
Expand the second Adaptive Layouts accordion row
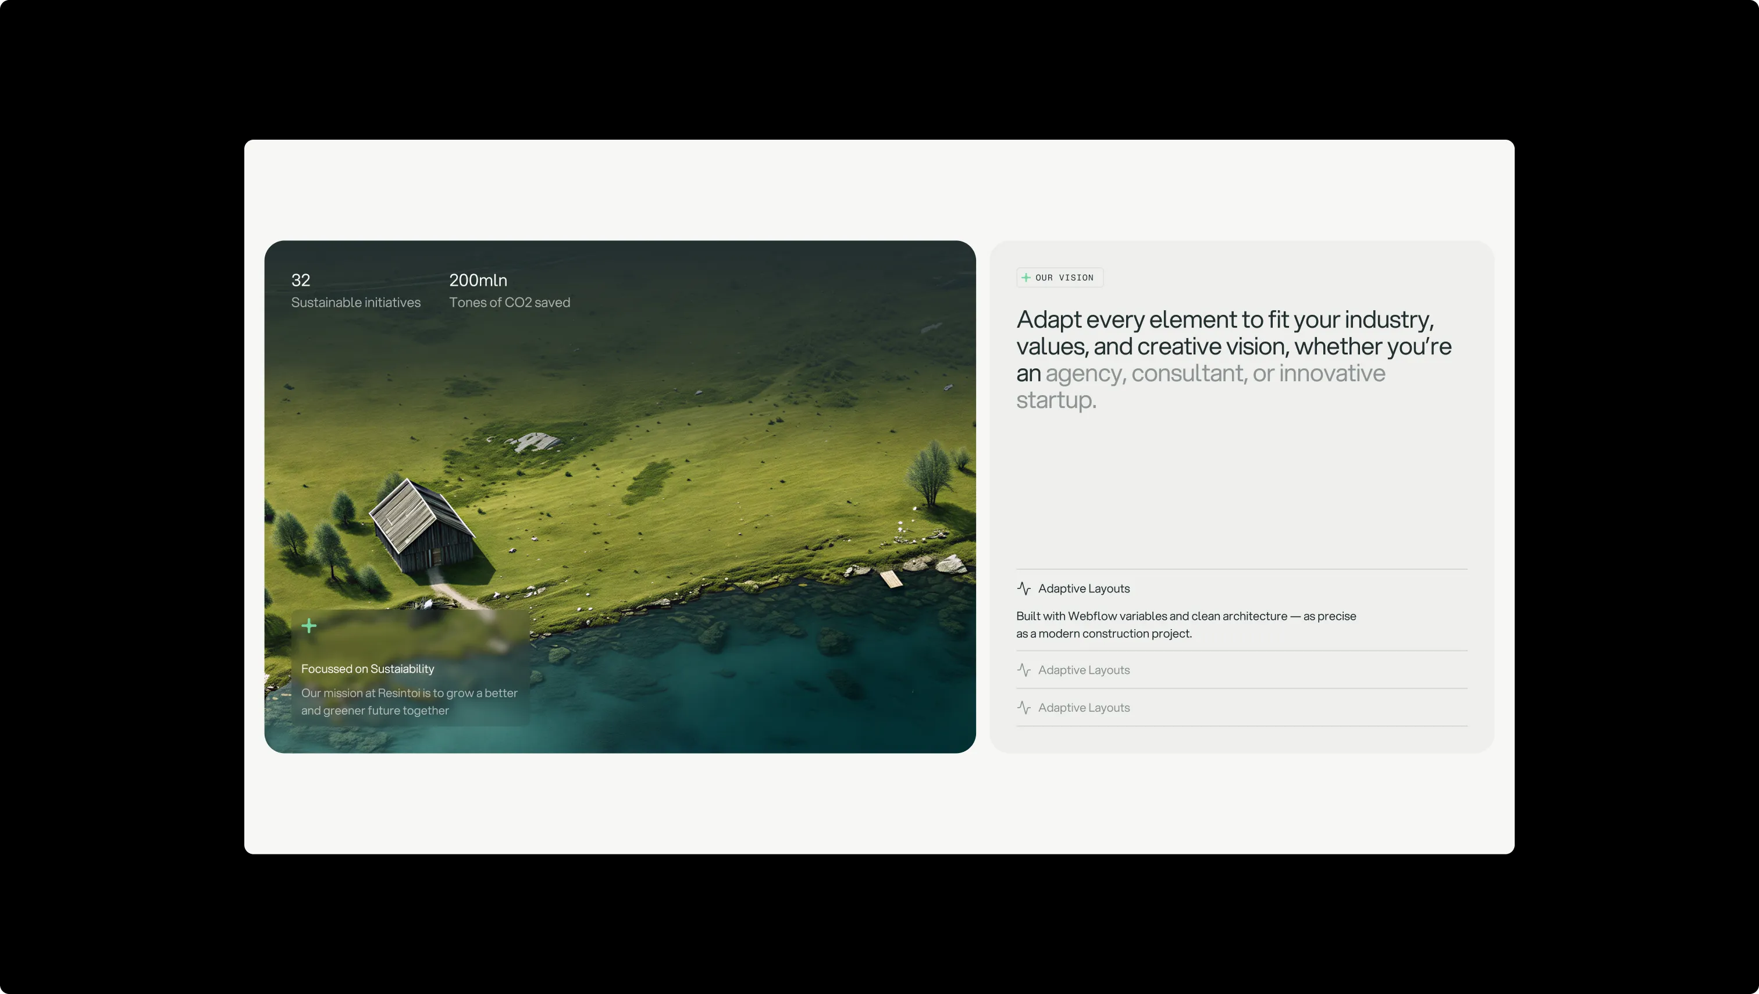tap(1241, 670)
